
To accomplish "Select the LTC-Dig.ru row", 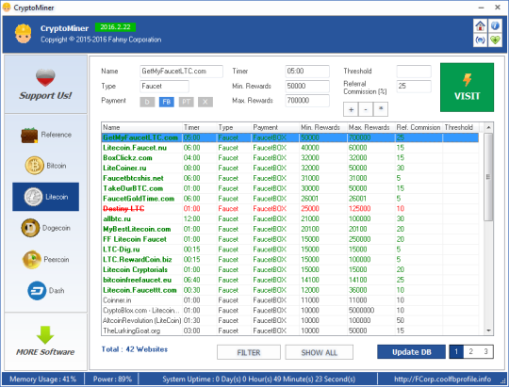I will coord(290,250).
